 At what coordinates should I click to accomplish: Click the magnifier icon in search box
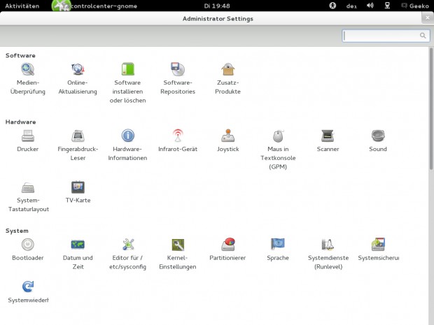[423, 36]
